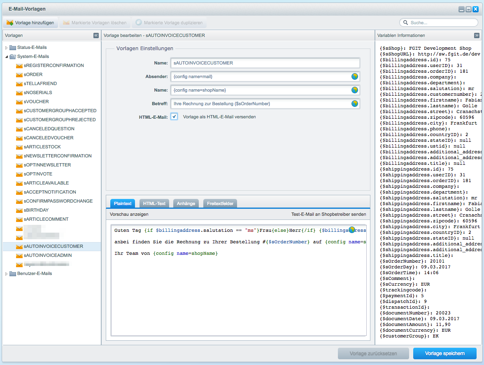
Task: Click envelope icon next to sNEWSLETTERCONFIRMATION
Action: 19,156
